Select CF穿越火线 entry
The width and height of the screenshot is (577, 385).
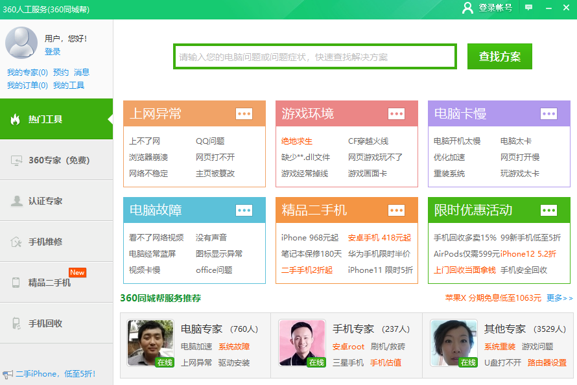368,141
